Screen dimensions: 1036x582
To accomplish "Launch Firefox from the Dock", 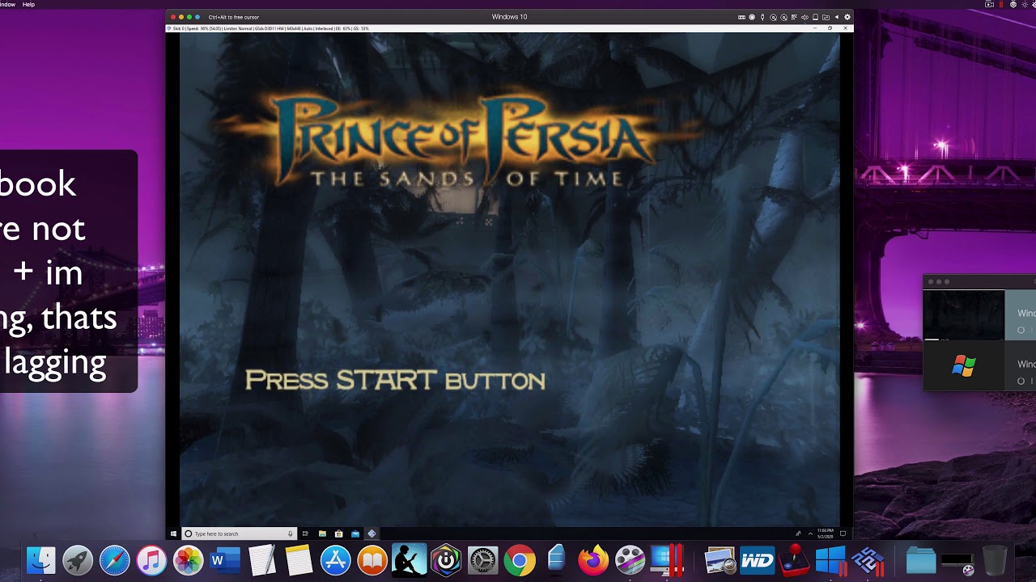I will tap(593, 560).
